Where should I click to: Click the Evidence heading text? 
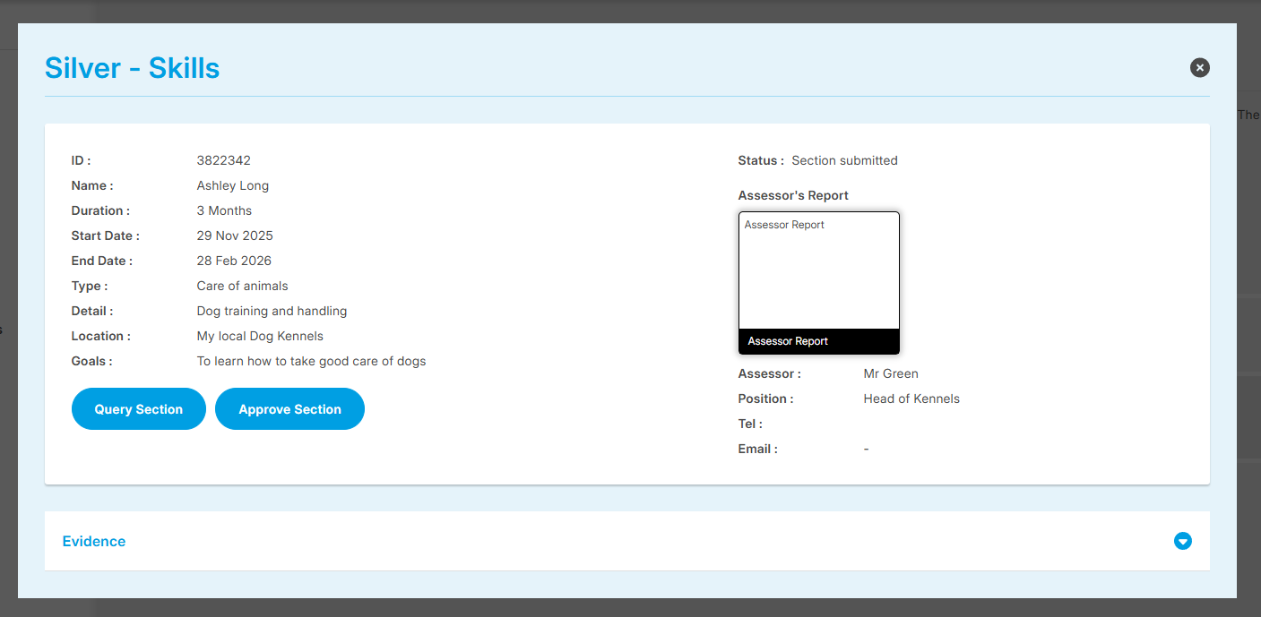click(94, 541)
